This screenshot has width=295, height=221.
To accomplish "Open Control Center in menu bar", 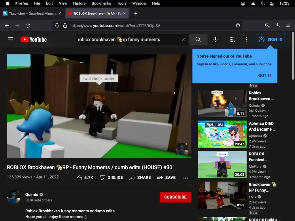I will click(272, 3).
